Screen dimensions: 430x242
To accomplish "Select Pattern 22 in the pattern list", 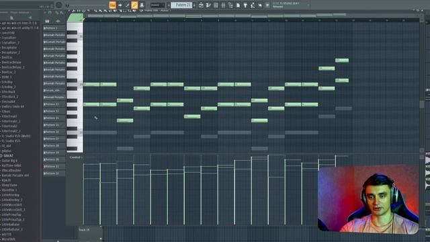I will pyautogui.click(x=54, y=173).
